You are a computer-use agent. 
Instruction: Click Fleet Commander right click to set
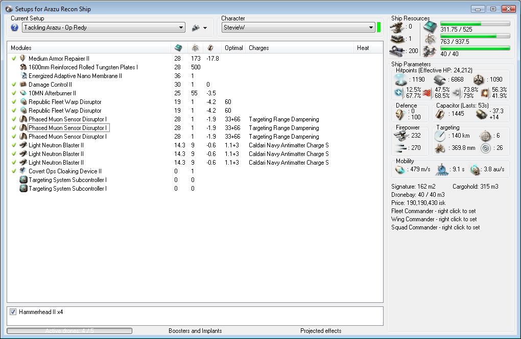point(433,211)
